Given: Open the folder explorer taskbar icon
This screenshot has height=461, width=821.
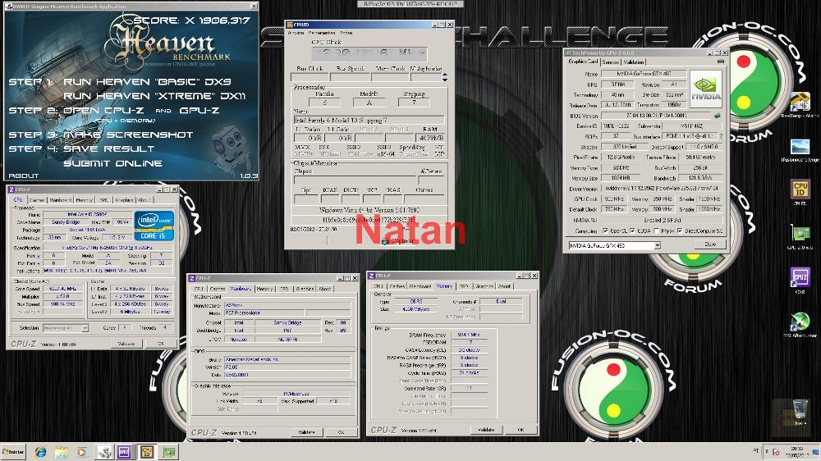Looking at the screenshot, I should click(62, 452).
